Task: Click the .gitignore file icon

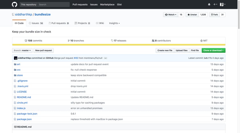Action: tap(15, 81)
